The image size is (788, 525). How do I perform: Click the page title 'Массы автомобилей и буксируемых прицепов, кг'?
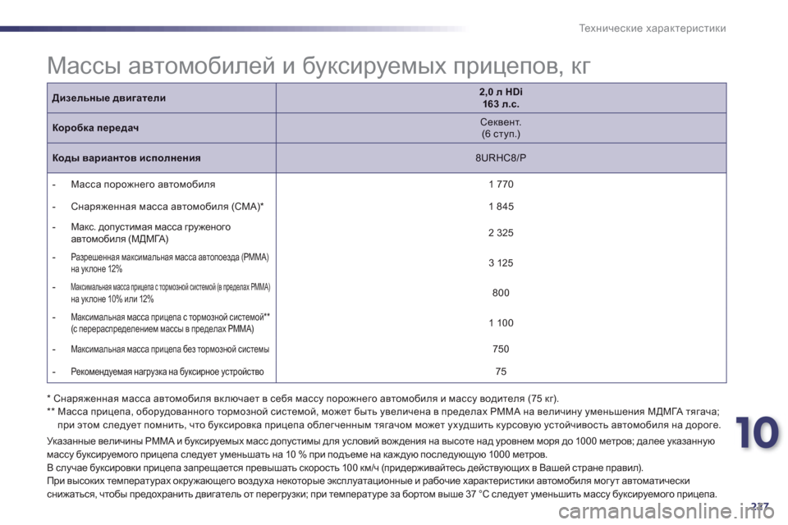318,66
